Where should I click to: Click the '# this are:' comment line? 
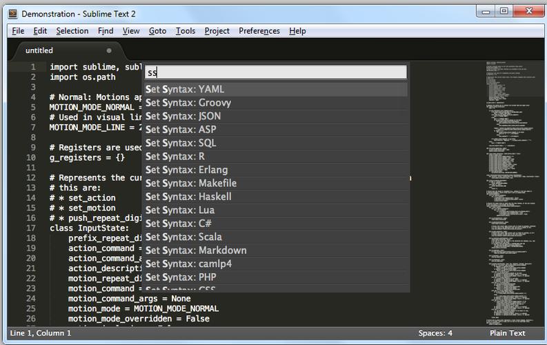pyautogui.click(x=75, y=188)
